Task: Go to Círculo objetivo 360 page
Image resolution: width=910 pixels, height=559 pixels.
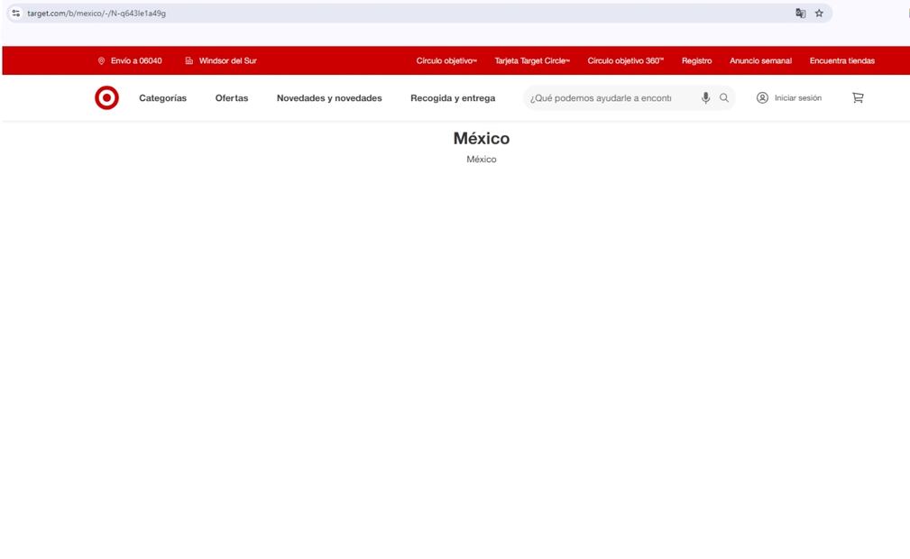Action: click(x=625, y=61)
